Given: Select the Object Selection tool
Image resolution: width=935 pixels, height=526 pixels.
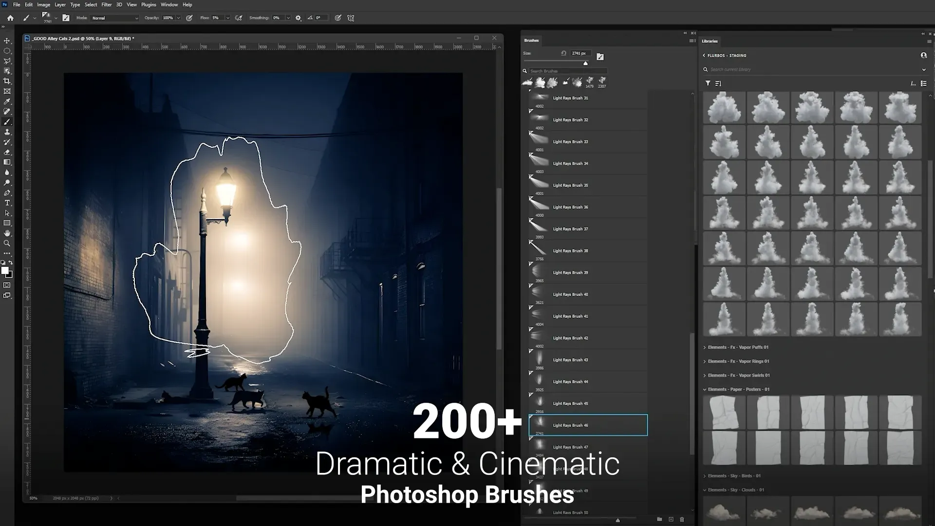Looking at the screenshot, I should pyautogui.click(x=7, y=71).
